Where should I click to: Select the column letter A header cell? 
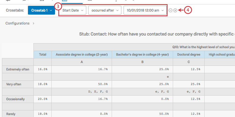tap(82, 62)
